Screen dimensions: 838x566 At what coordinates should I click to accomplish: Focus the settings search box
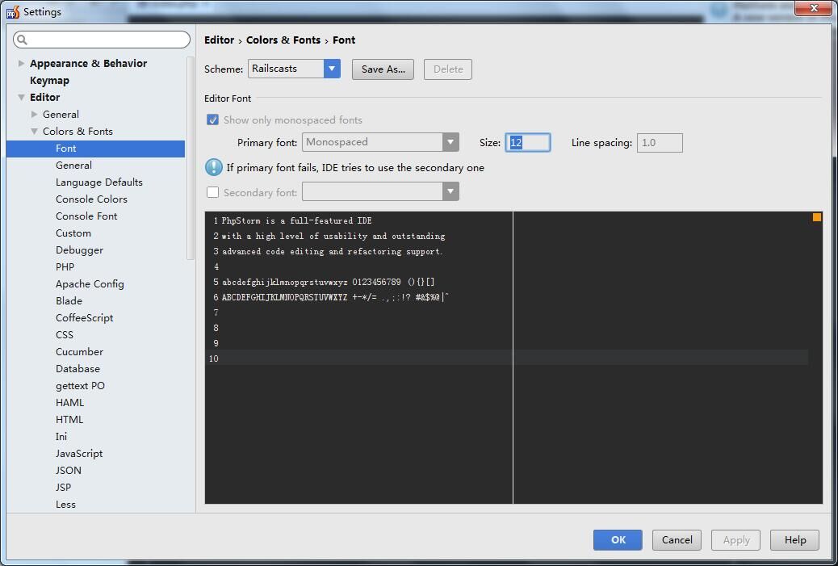coord(102,40)
